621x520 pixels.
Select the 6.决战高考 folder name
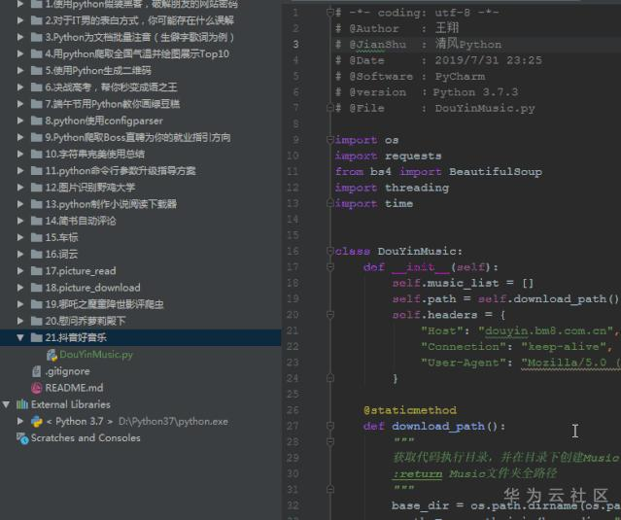pyautogui.click(x=111, y=87)
